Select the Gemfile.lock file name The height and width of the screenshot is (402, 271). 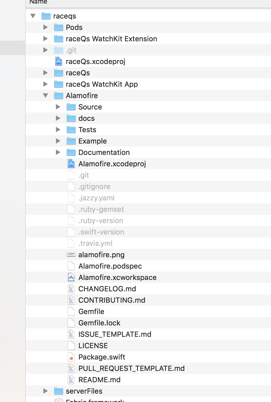(99, 323)
